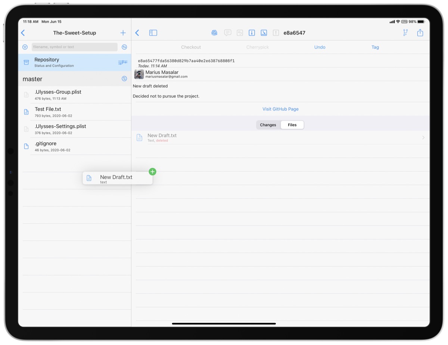This screenshot has width=448, height=345.
Task: Select the master branch header
Action: 75,79
